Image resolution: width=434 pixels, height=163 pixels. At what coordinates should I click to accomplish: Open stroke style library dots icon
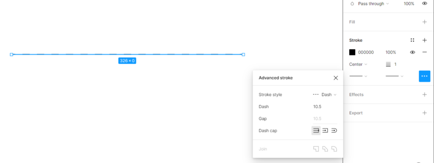pyautogui.click(x=412, y=40)
